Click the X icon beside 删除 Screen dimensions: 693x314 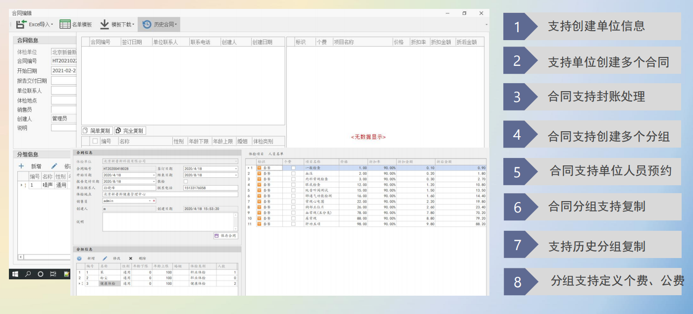(x=131, y=259)
